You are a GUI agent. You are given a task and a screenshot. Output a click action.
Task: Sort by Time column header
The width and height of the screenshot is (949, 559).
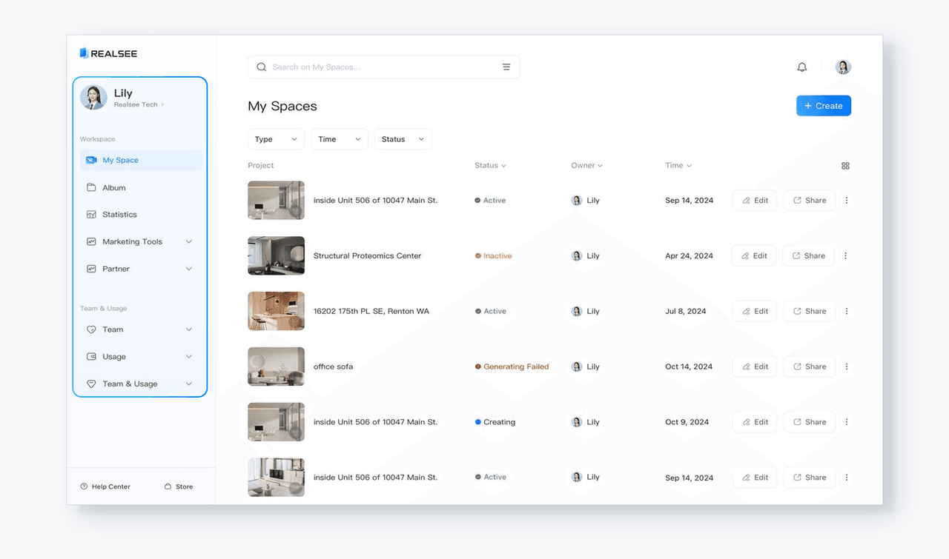678,166
